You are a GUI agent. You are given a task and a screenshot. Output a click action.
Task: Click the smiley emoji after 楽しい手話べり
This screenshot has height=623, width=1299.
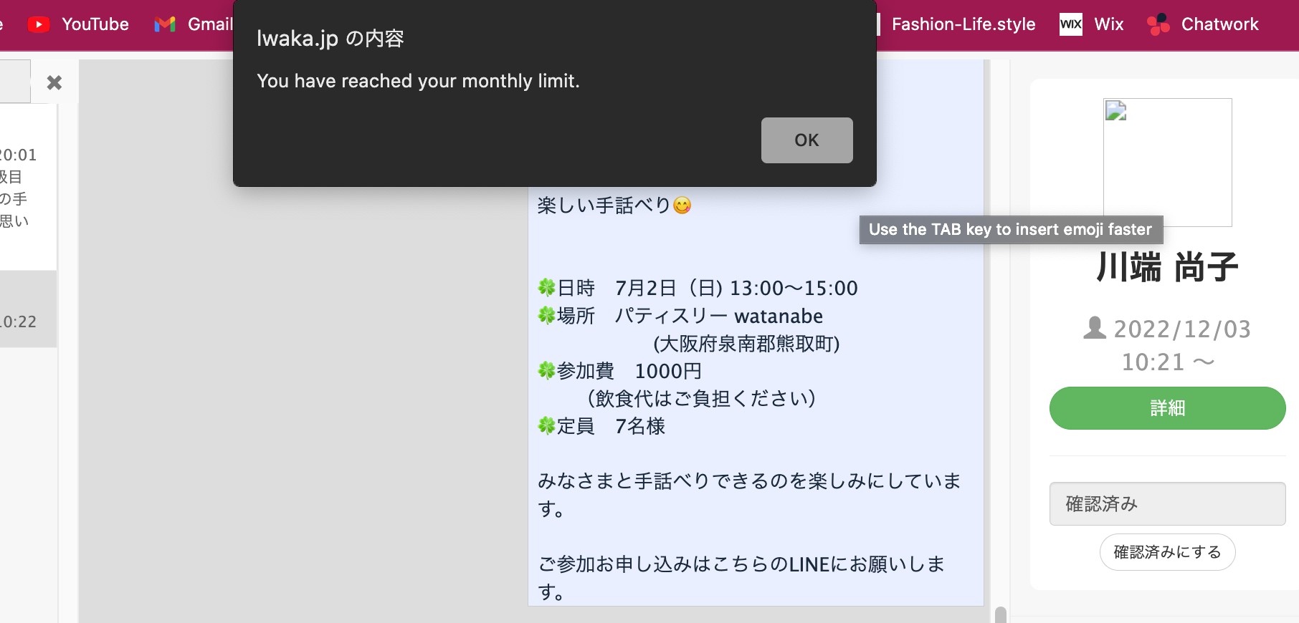click(x=682, y=206)
